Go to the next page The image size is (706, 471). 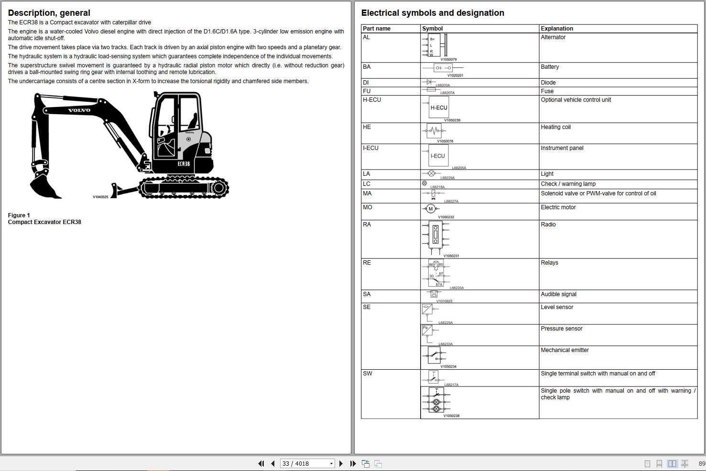[341, 463]
